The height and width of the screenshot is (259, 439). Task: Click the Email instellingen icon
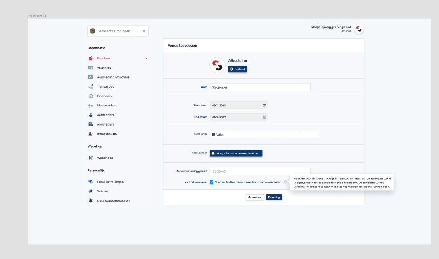(x=91, y=182)
